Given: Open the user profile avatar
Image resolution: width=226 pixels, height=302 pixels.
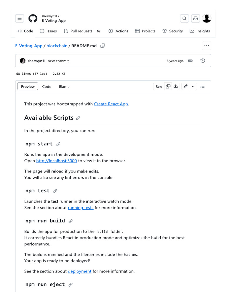Looking at the screenshot, I should click(207, 19).
